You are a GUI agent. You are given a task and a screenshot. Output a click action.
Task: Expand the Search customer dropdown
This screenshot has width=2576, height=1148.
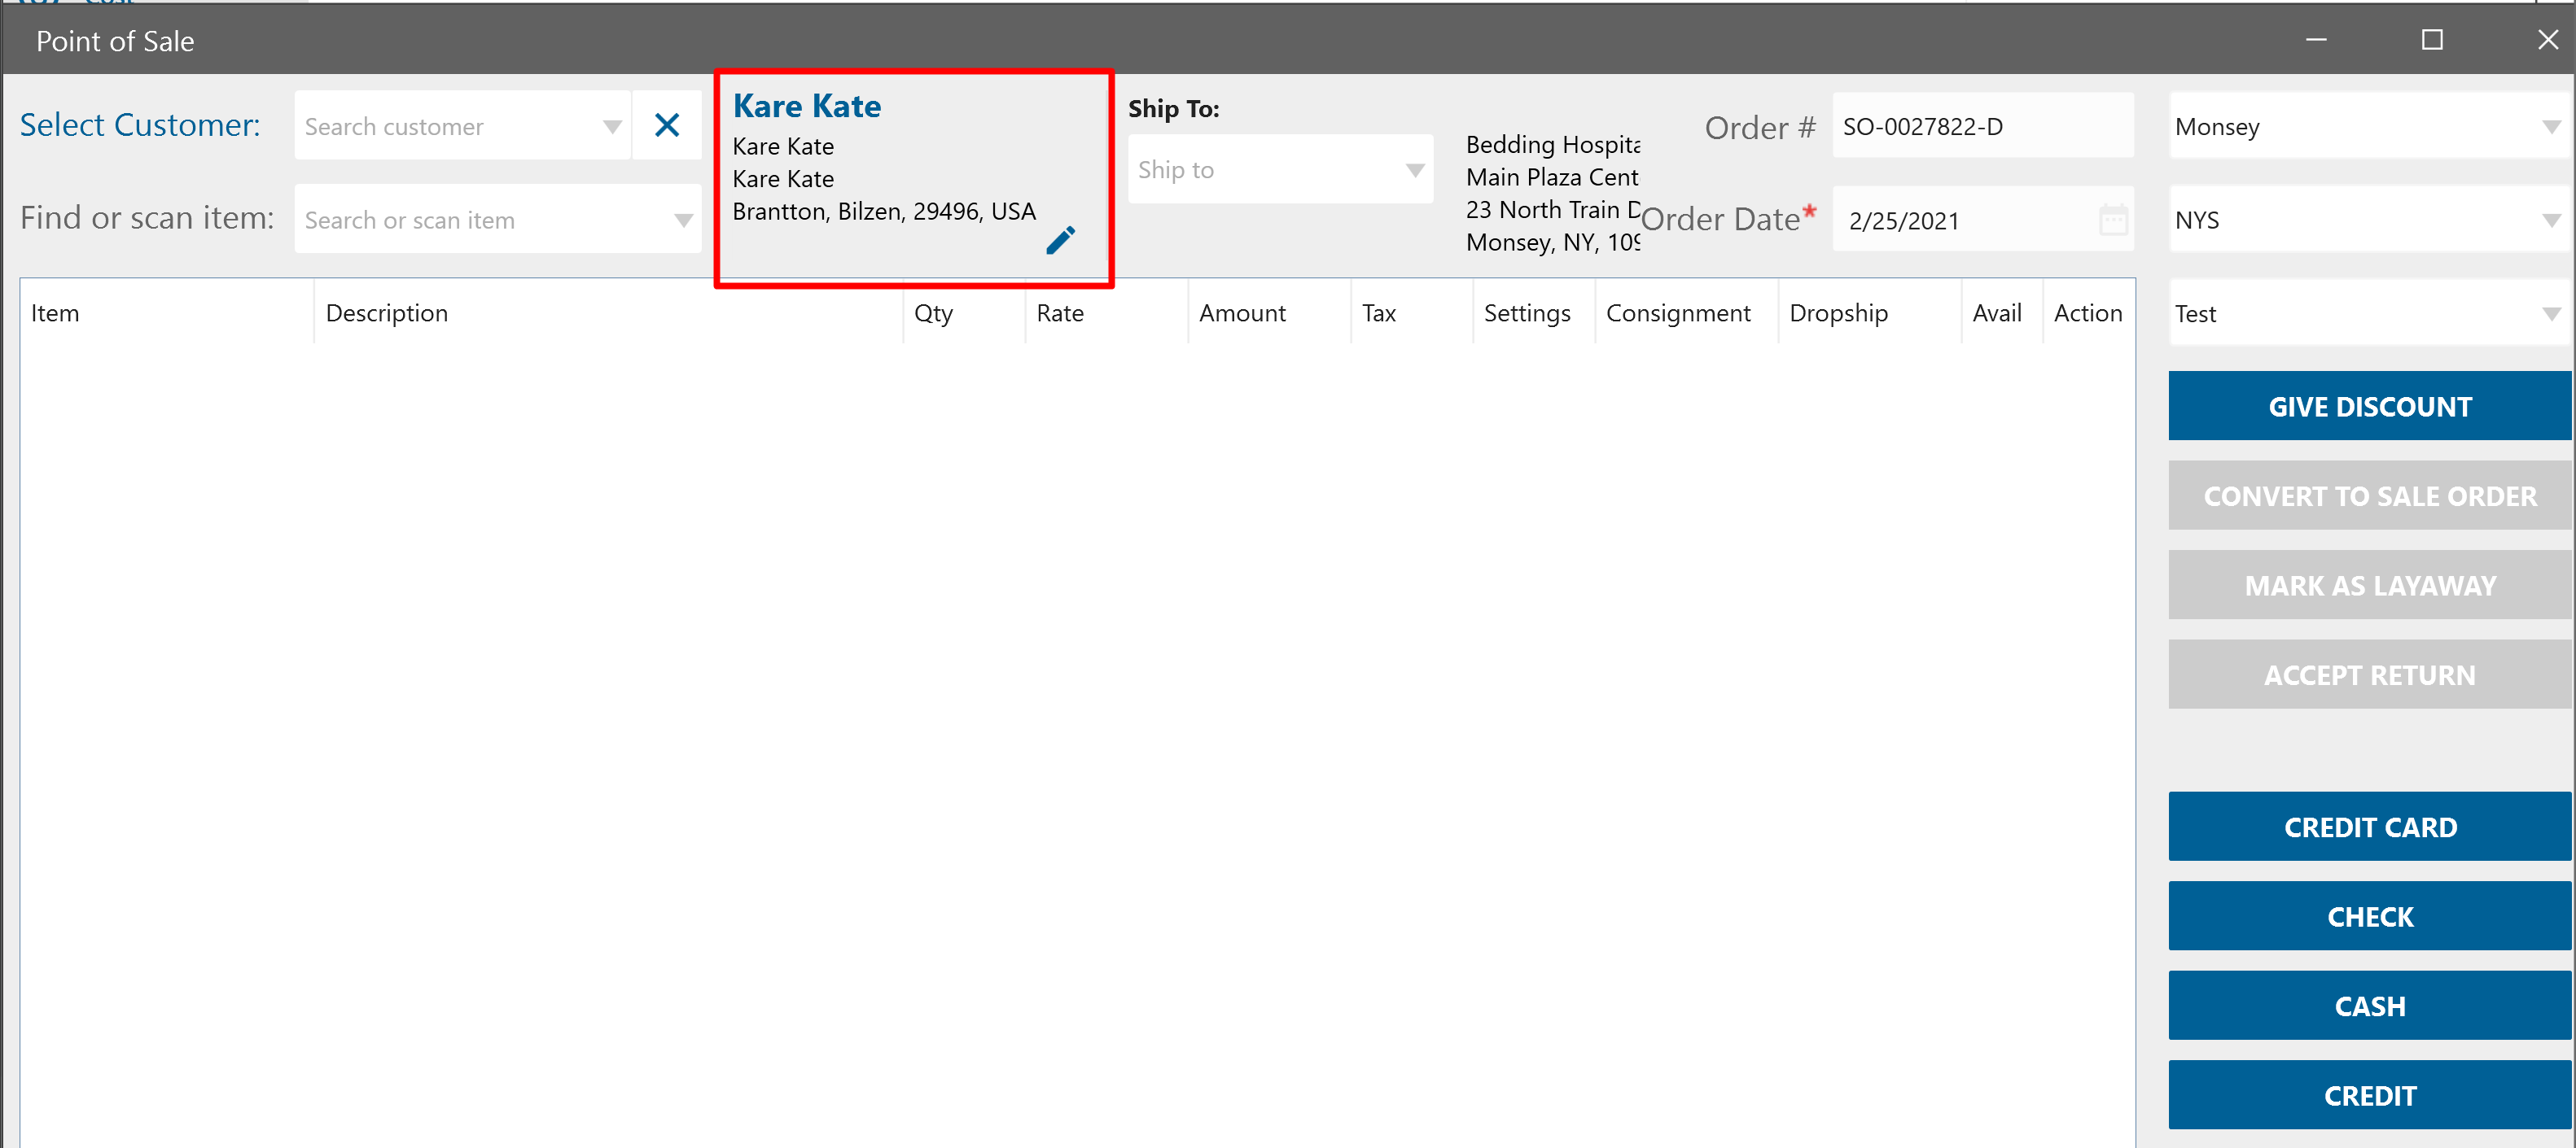click(612, 127)
